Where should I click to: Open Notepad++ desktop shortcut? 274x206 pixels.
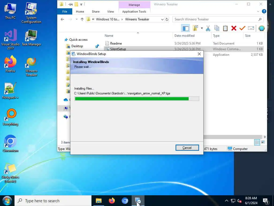(x=10, y=91)
